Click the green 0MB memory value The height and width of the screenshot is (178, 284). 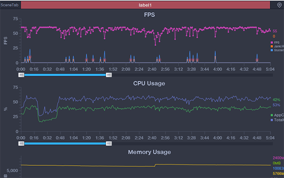click(x=277, y=163)
